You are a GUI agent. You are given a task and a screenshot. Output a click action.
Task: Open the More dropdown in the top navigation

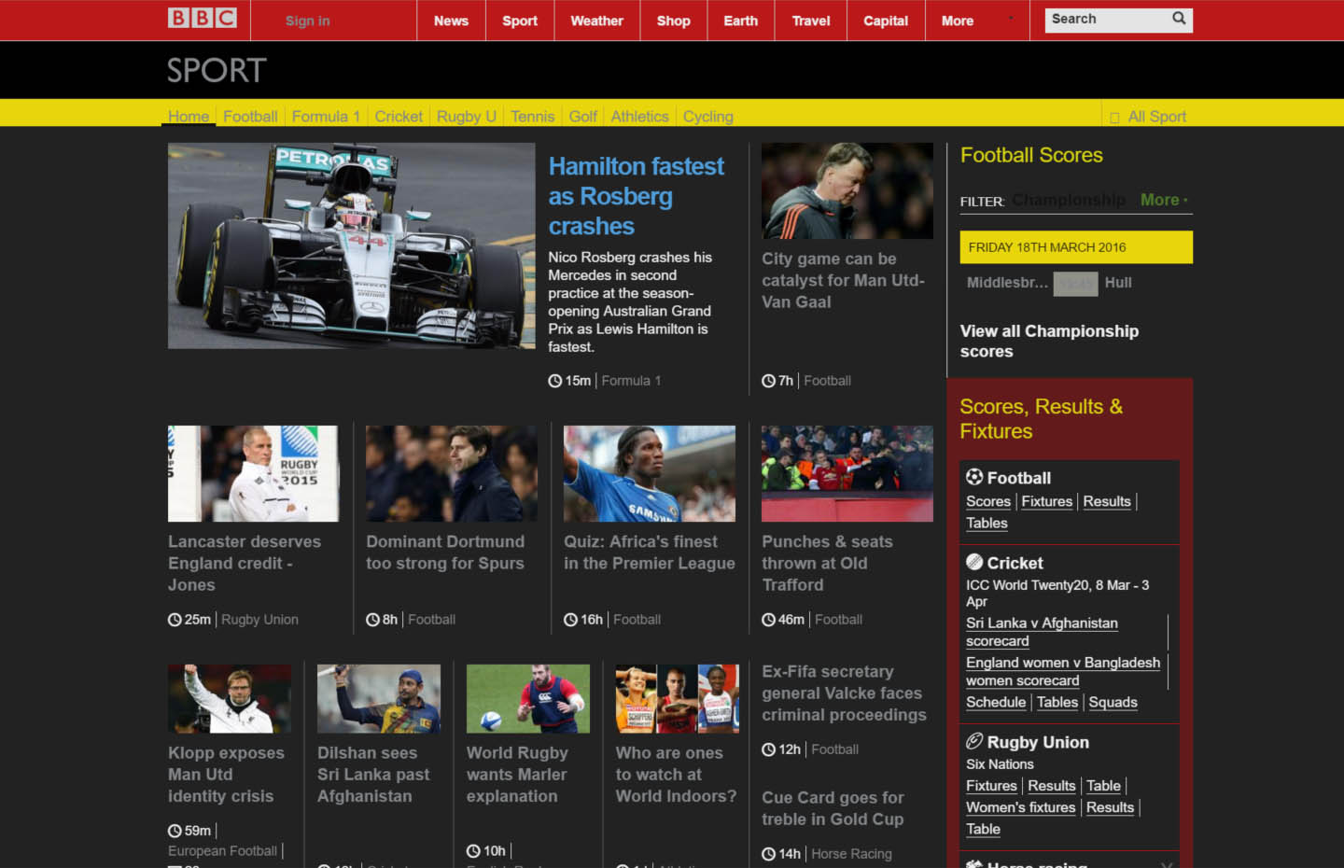[958, 20]
